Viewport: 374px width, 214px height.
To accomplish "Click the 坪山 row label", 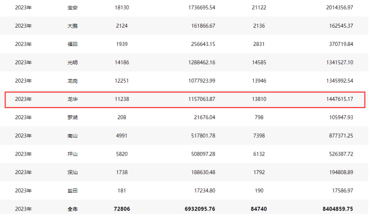I will coord(72,154).
